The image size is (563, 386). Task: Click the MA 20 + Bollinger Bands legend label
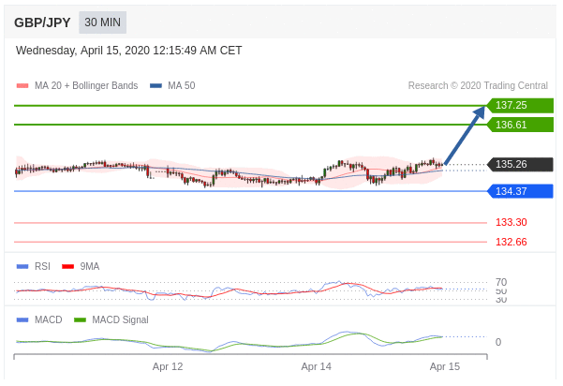click(86, 85)
